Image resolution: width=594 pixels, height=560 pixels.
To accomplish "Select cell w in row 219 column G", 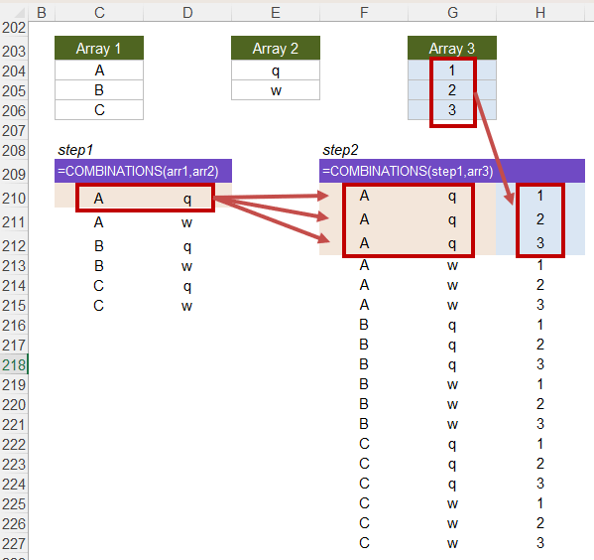I will pos(452,384).
